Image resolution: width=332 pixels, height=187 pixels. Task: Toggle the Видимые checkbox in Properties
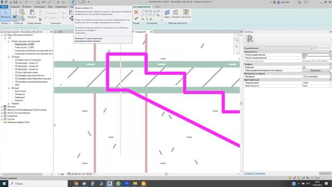[x=304, y=67]
